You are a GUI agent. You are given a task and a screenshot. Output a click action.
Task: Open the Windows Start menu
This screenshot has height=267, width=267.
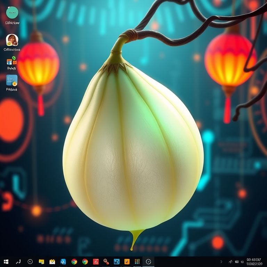pos(6,261)
